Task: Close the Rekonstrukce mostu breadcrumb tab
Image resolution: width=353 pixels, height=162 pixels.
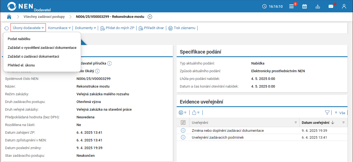Action: [x=150, y=17]
